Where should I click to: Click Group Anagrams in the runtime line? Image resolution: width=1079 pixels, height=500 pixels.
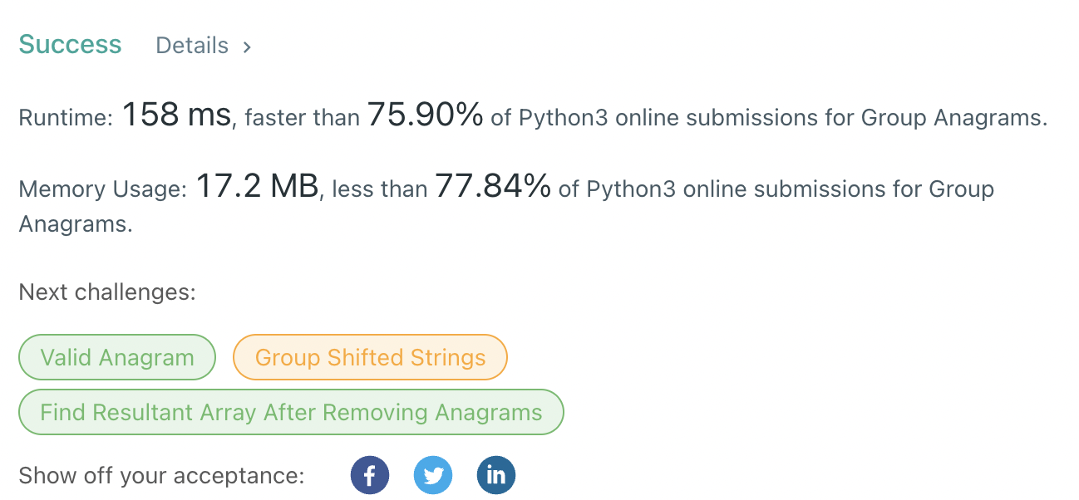click(x=953, y=118)
